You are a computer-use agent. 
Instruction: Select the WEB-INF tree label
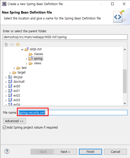36,49
